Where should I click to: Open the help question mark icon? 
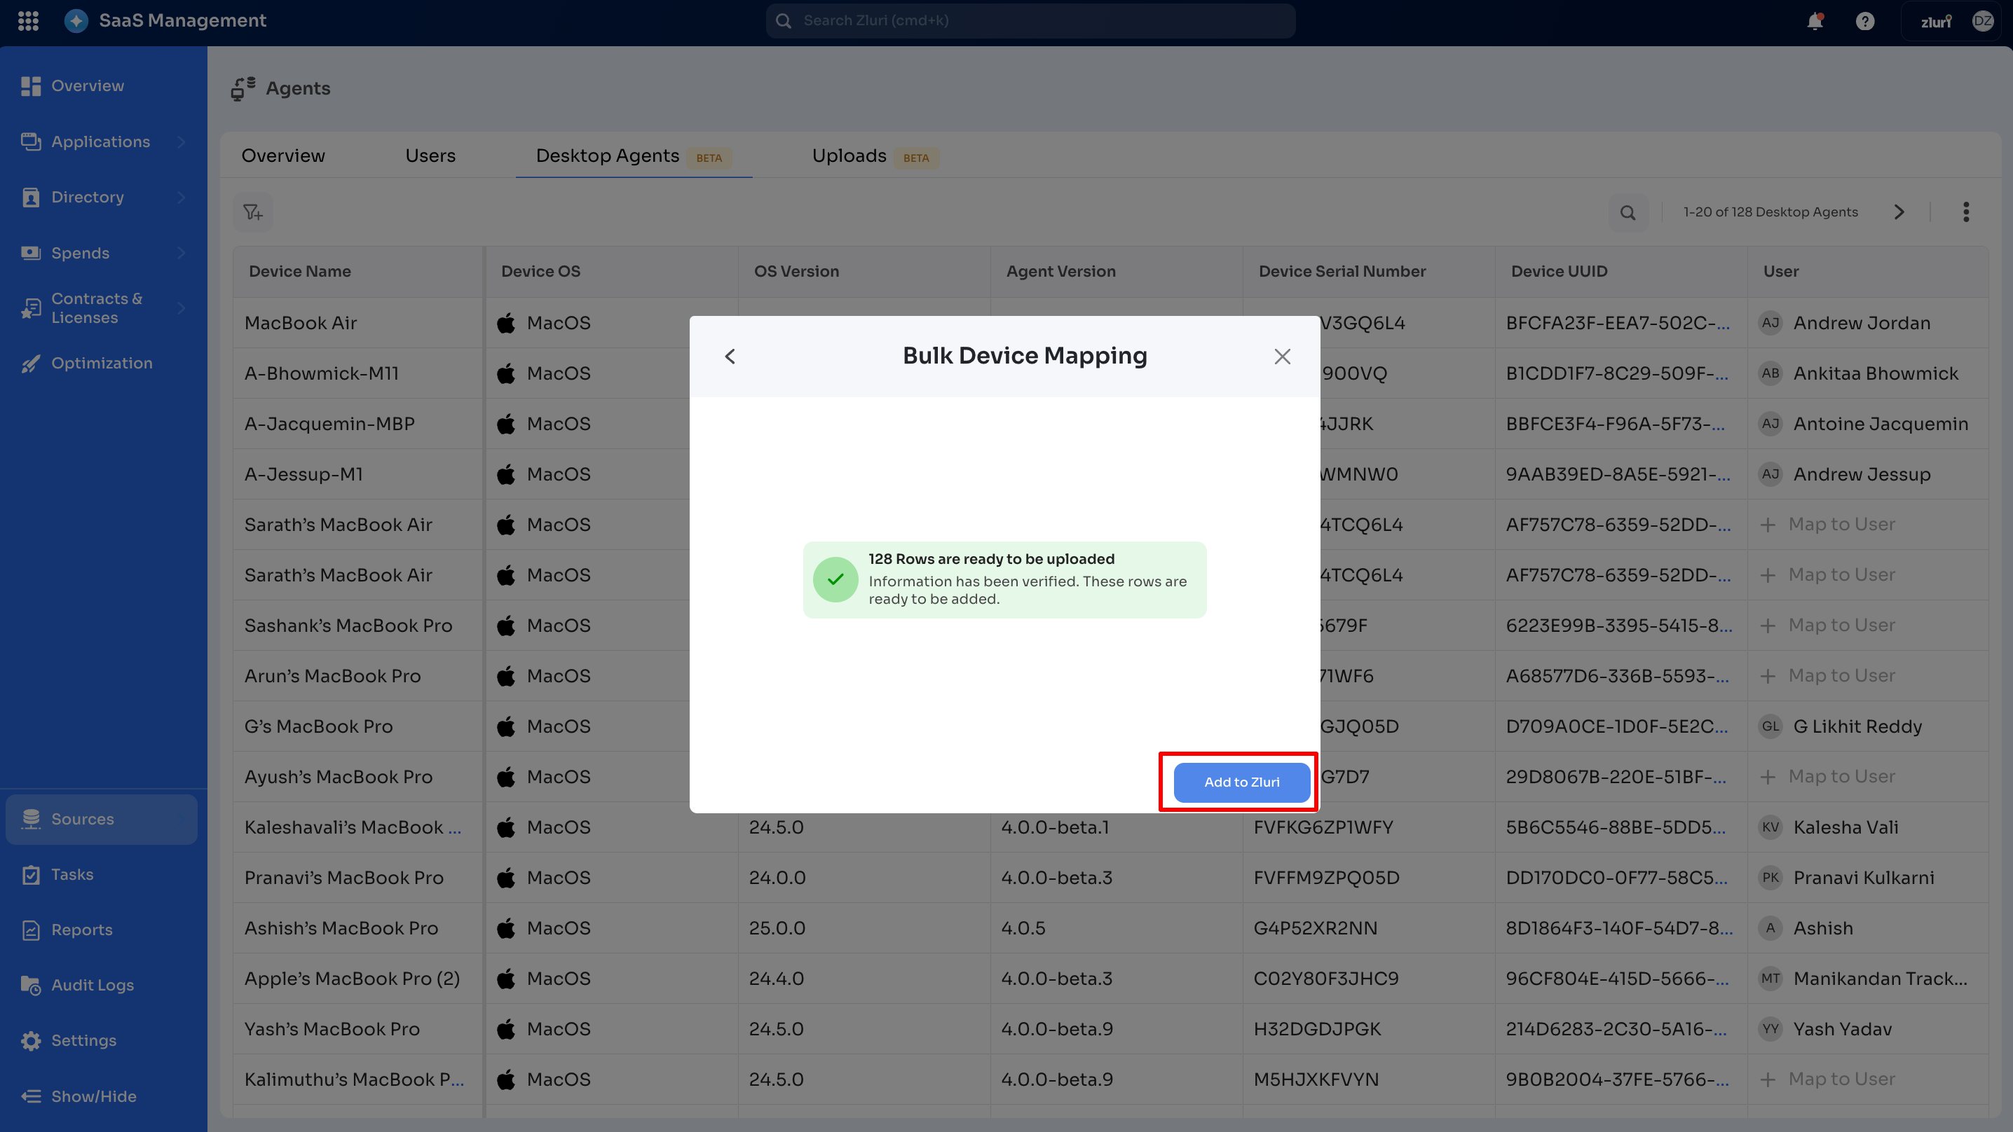1865,21
